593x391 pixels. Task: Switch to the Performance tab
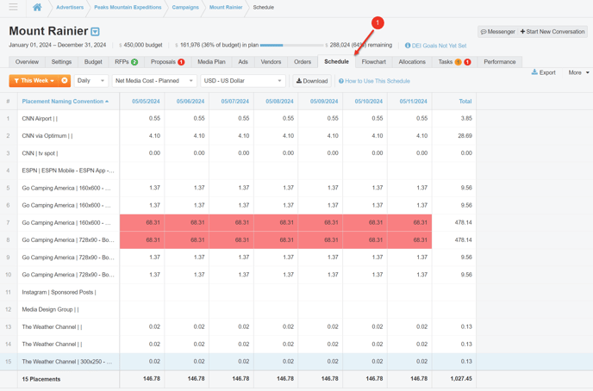coord(500,62)
